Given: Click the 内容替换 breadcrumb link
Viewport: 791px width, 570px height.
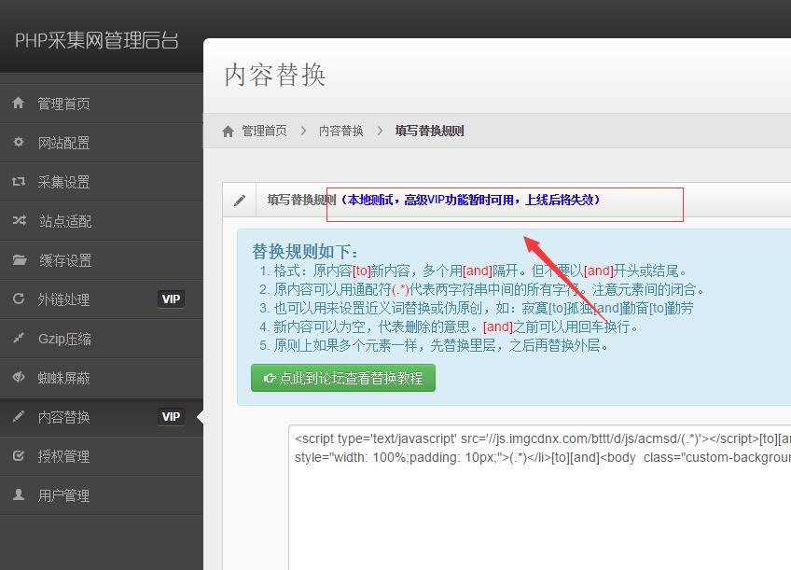Looking at the screenshot, I should (x=341, y=132).
